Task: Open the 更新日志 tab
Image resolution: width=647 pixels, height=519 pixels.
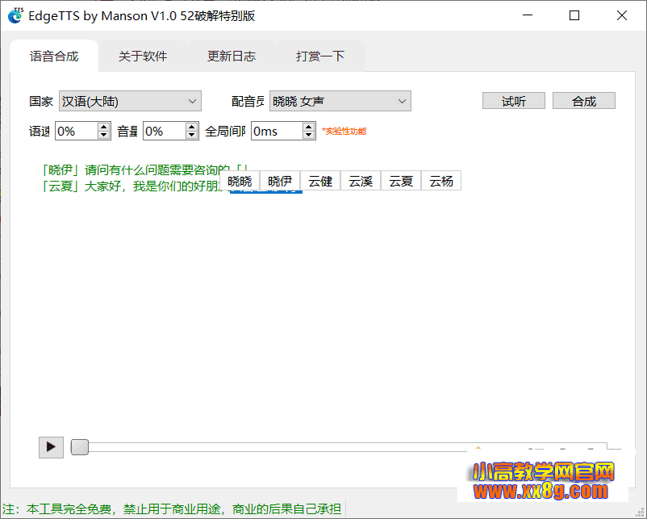Action: pos(232,57)
